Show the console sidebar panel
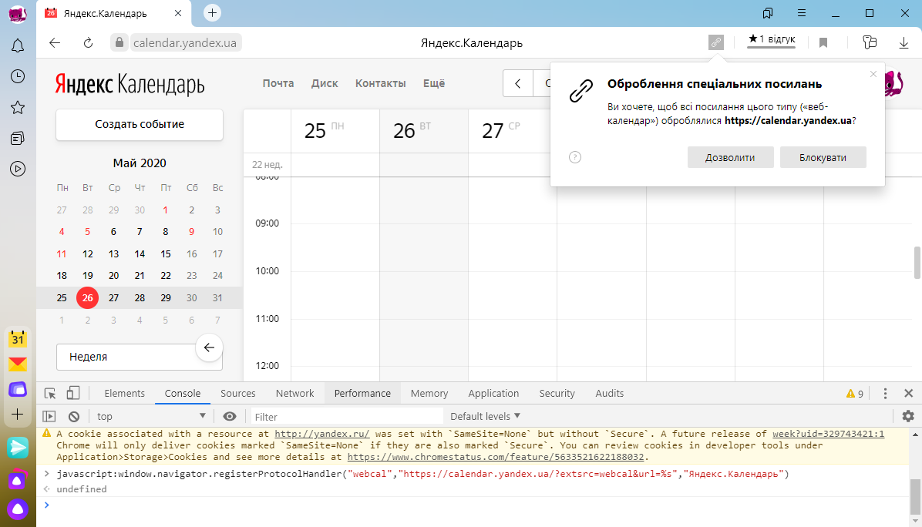Viewport: 922px width, 527px height. (x=49, y=417)
